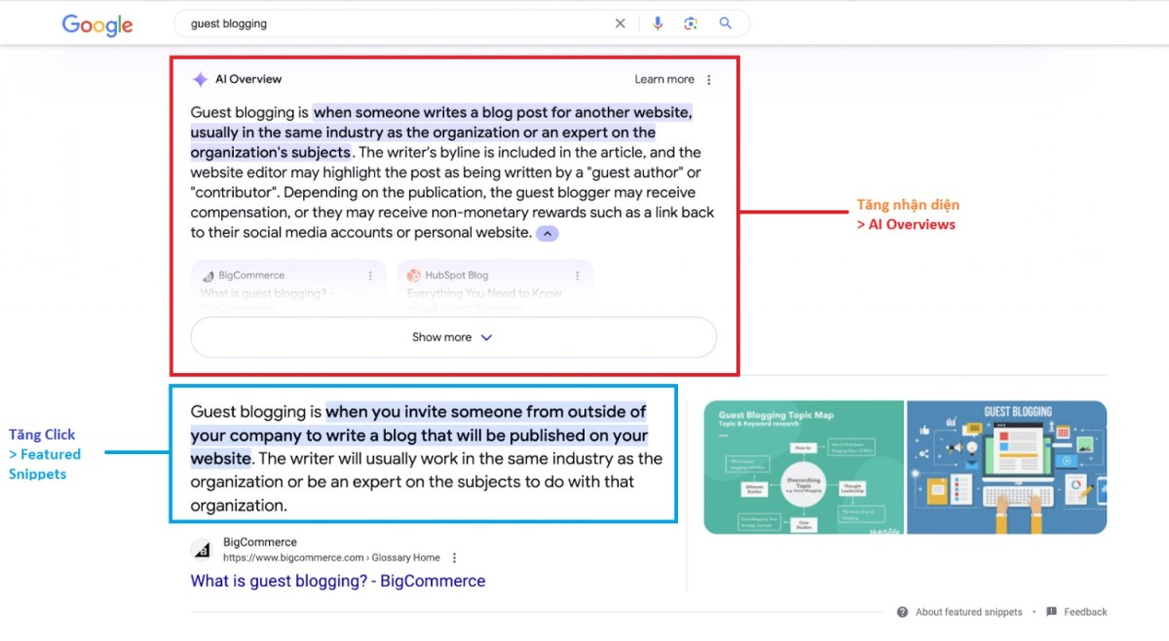Viewport: 1169px width, 641px height.
Task: Click BigCommerce site name above result URL
Action: tap(260, 543)
